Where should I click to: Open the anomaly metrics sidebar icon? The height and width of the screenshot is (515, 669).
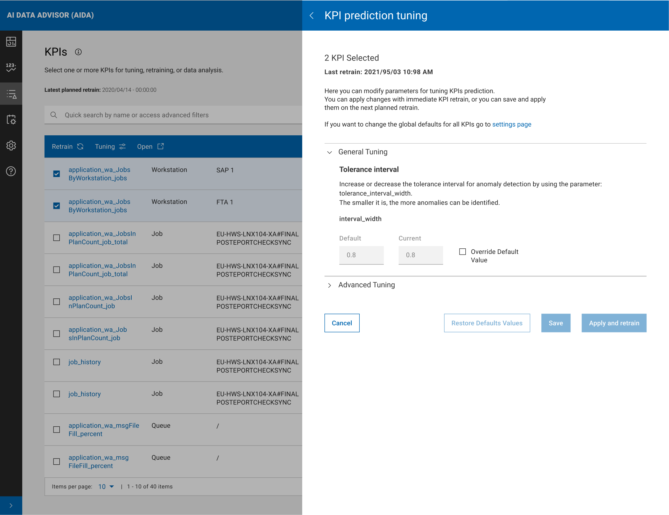point(11,67)
